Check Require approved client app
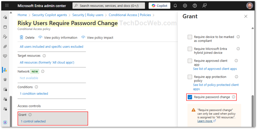The height and width of the screenshot is (129, 257). click(x=190, y=61)
